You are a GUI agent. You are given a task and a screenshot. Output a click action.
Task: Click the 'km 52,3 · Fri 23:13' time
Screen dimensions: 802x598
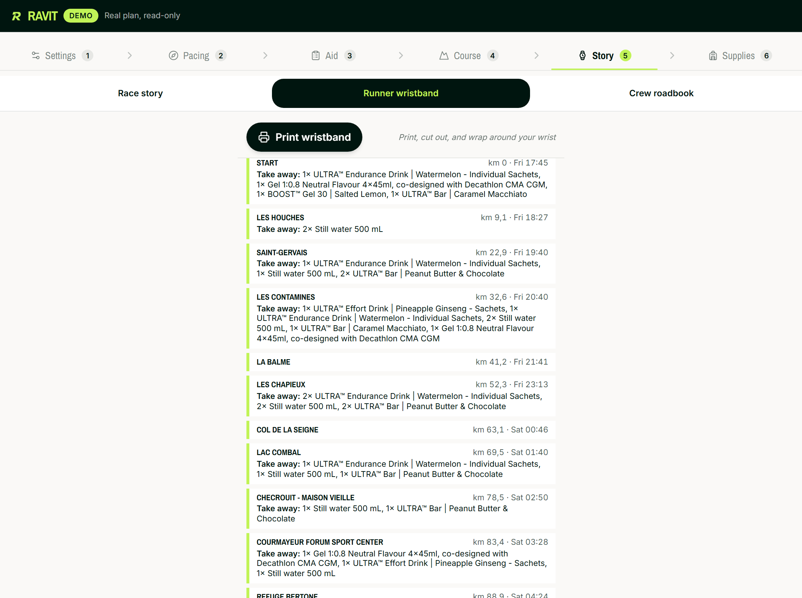tap(512, 384)
